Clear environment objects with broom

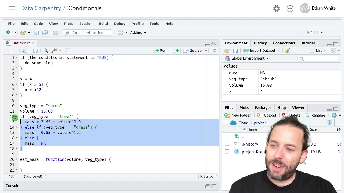click(288, 50)
